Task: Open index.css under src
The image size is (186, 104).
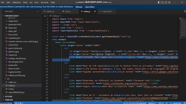Action: 12,82
